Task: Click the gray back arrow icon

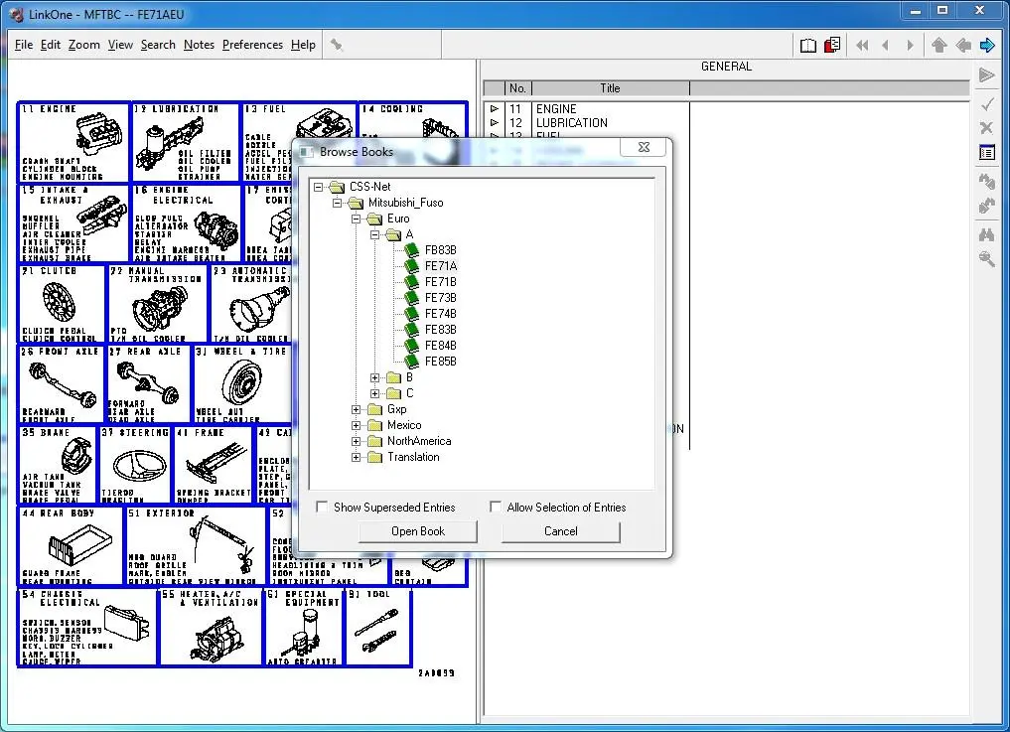Action: pyautogui.click(x=963, y=45)
